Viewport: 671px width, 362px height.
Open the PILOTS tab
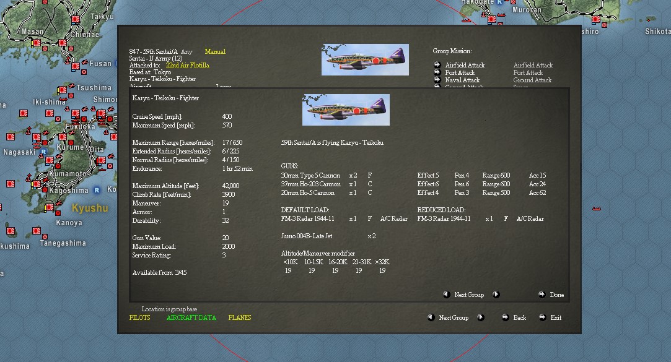139,317
